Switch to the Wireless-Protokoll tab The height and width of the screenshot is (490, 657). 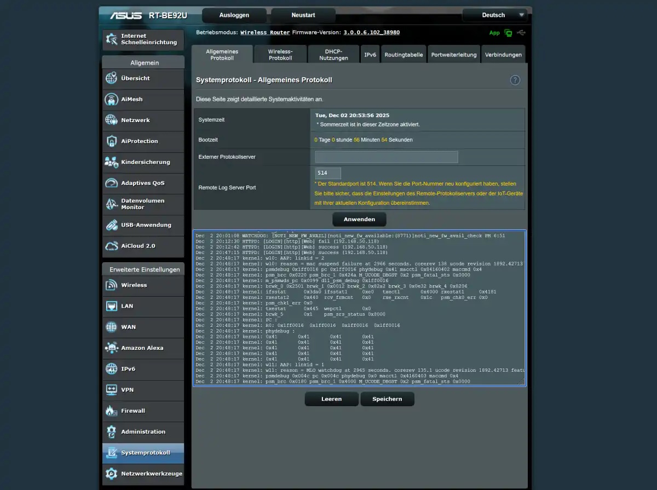pos(280,55)
